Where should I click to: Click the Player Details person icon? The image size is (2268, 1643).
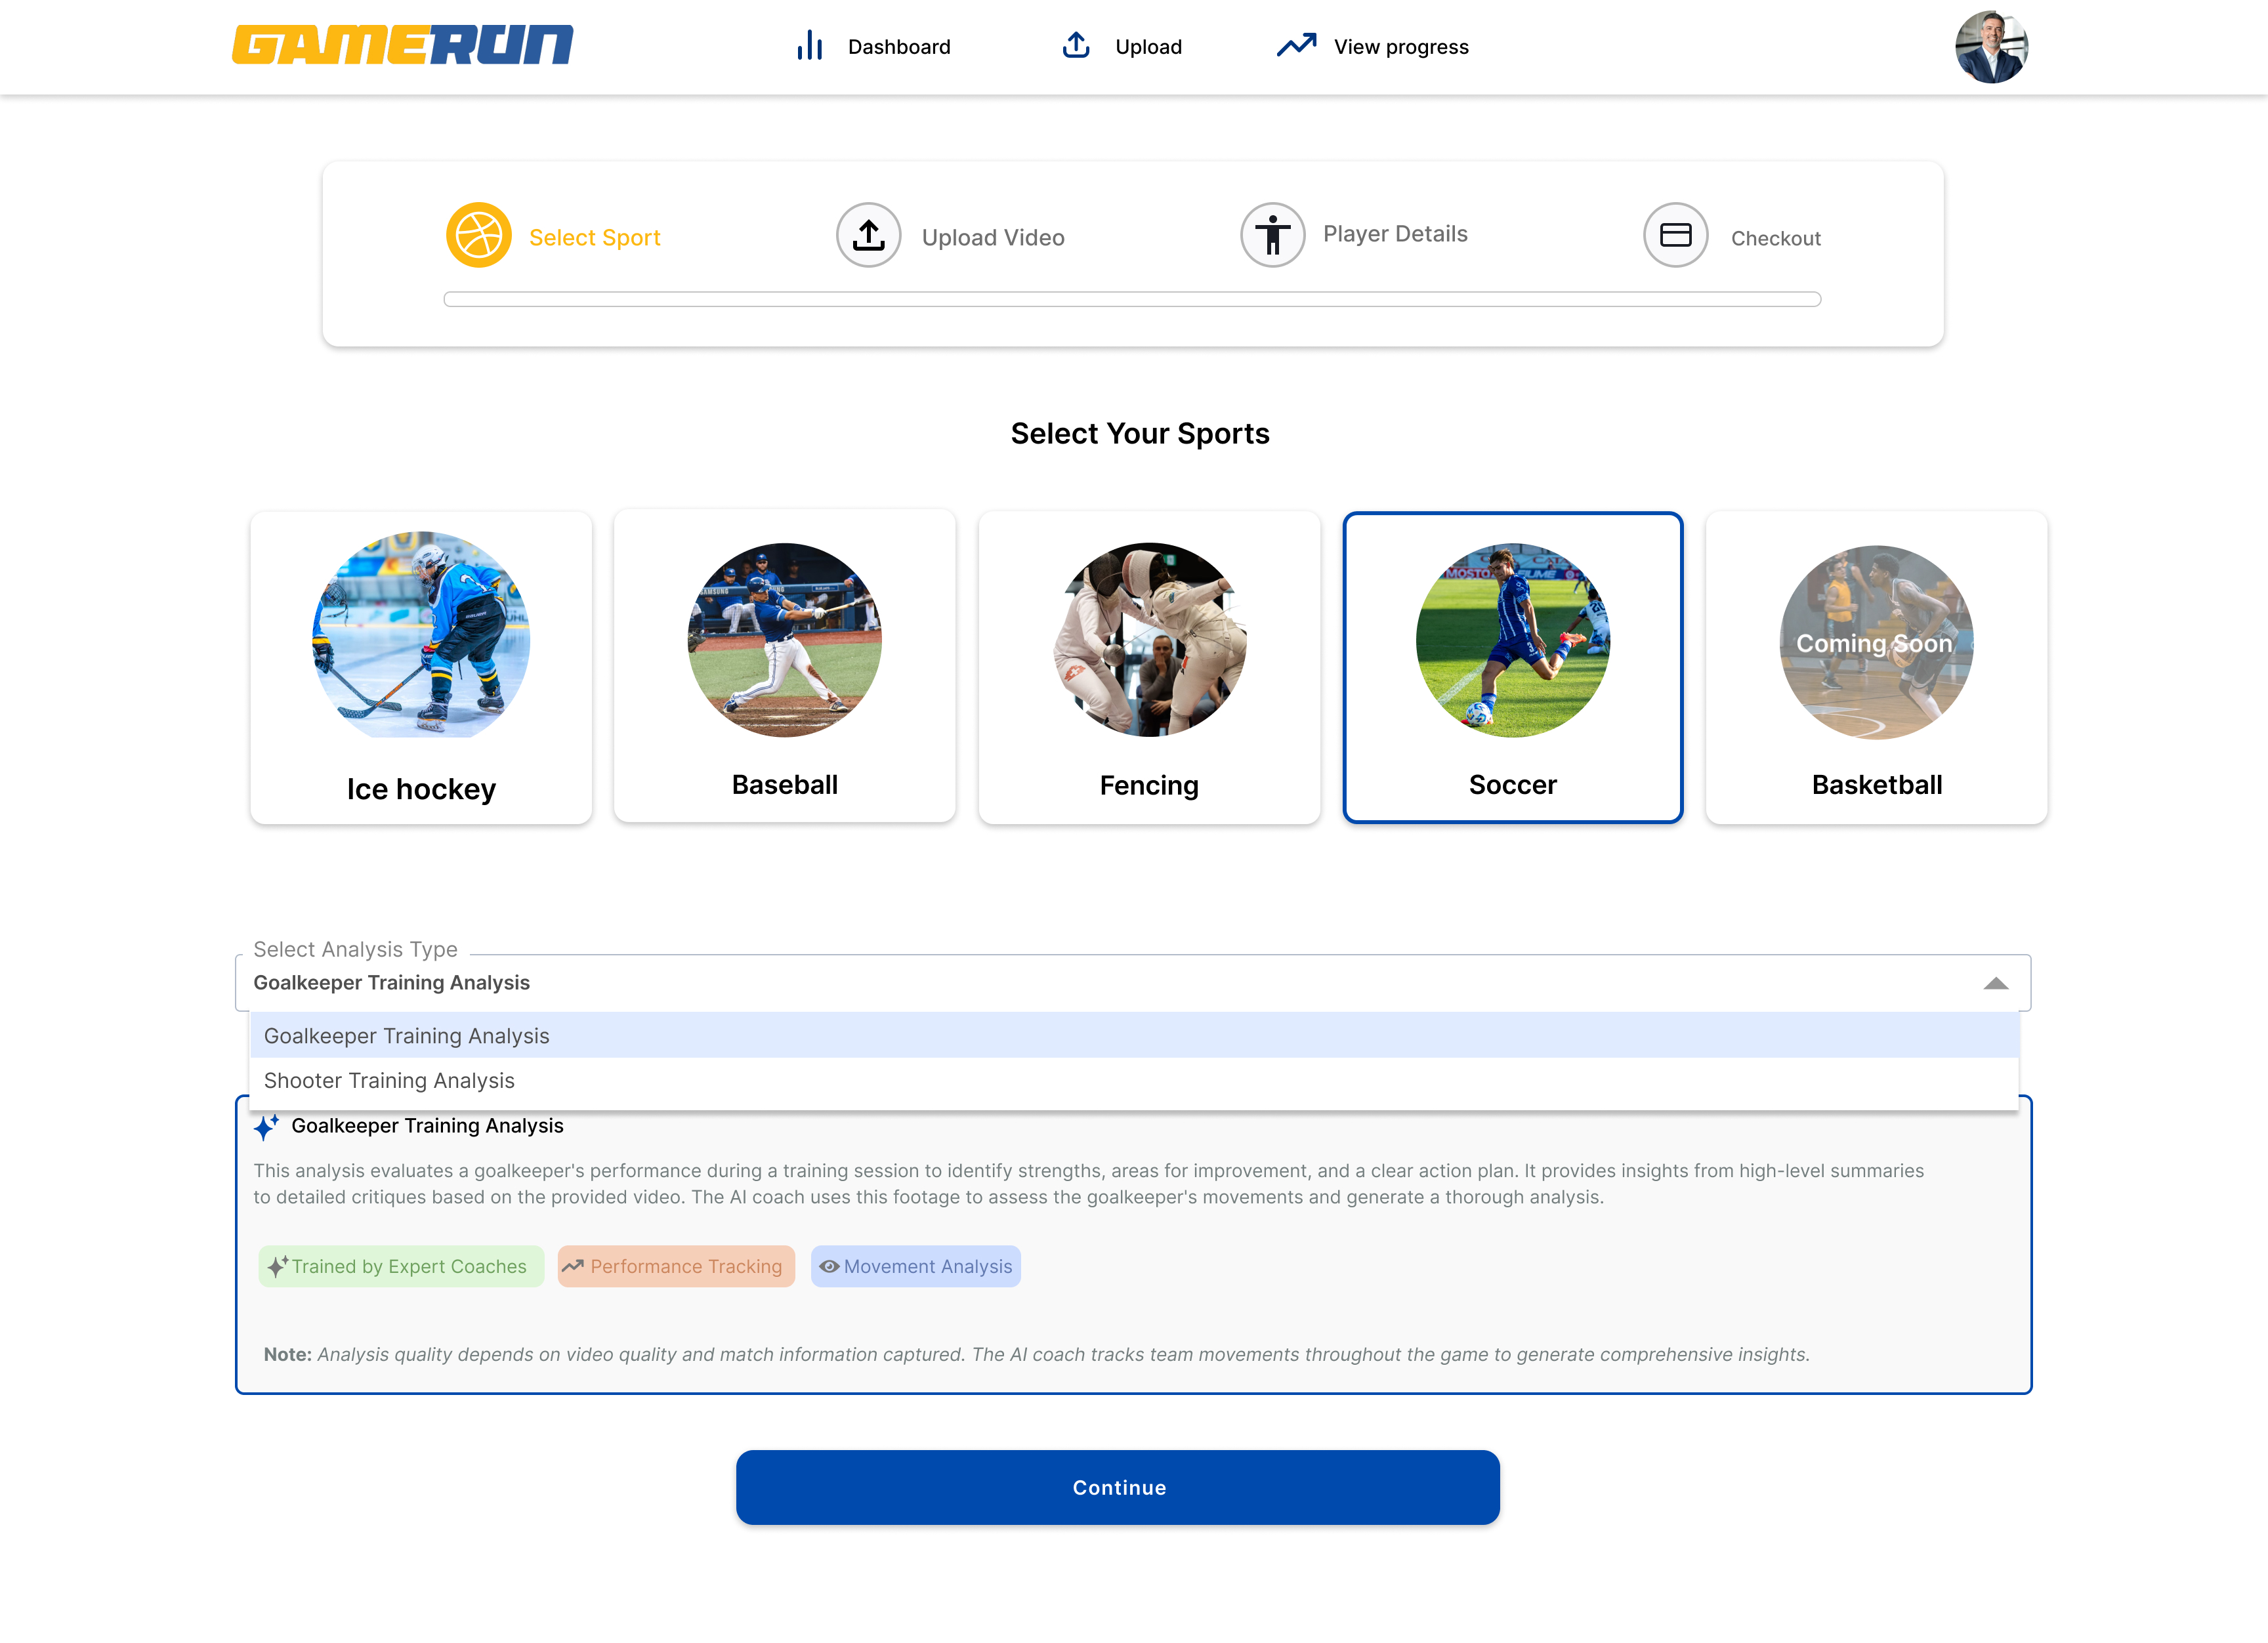point(1272,236)
